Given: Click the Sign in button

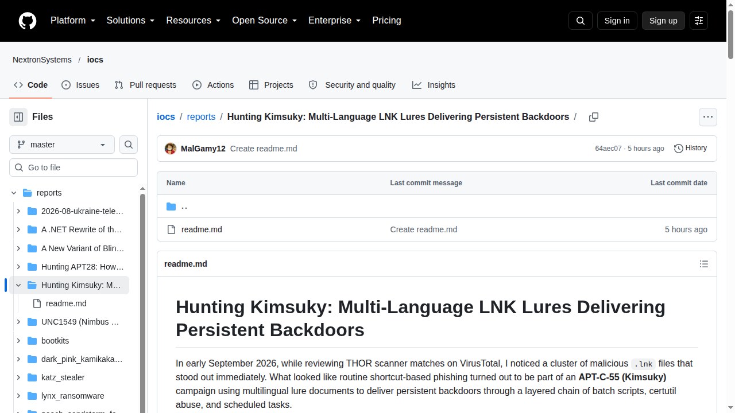Looking at the screenshot, I should click(617, 21).
